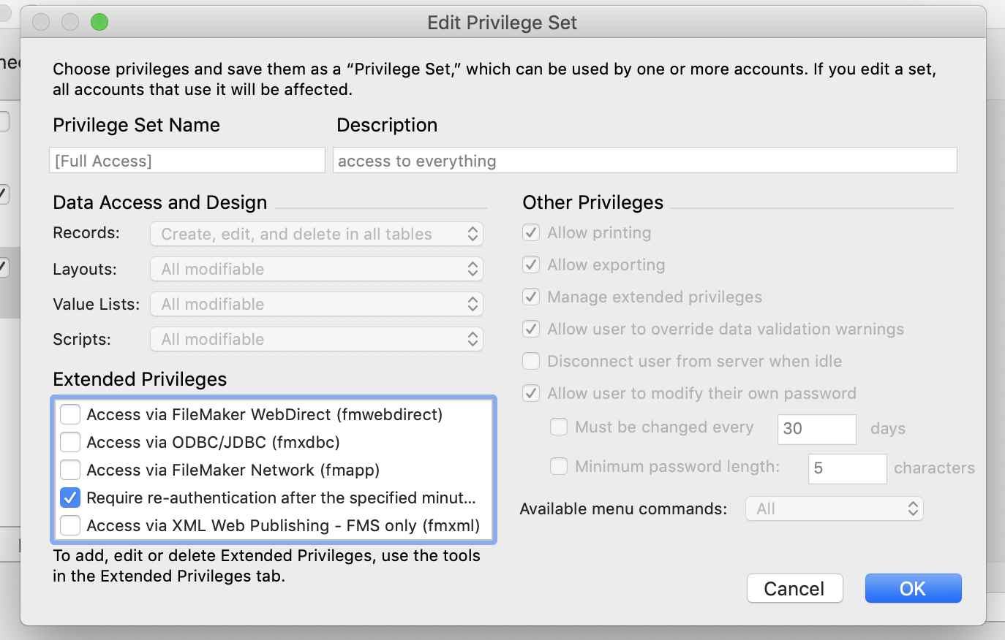Open the Layouts privilege dropdown
The image size is (1005, 640).
click(x=317, y=269)
